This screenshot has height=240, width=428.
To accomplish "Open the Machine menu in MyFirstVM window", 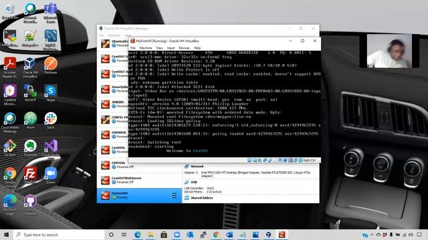I will (x=146, y=48).
